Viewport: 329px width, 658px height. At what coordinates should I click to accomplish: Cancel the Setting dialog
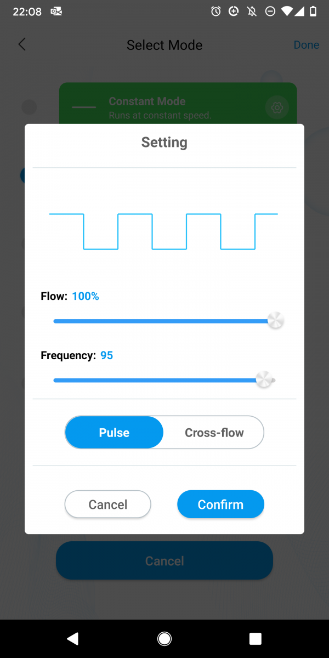click(107, 504)
